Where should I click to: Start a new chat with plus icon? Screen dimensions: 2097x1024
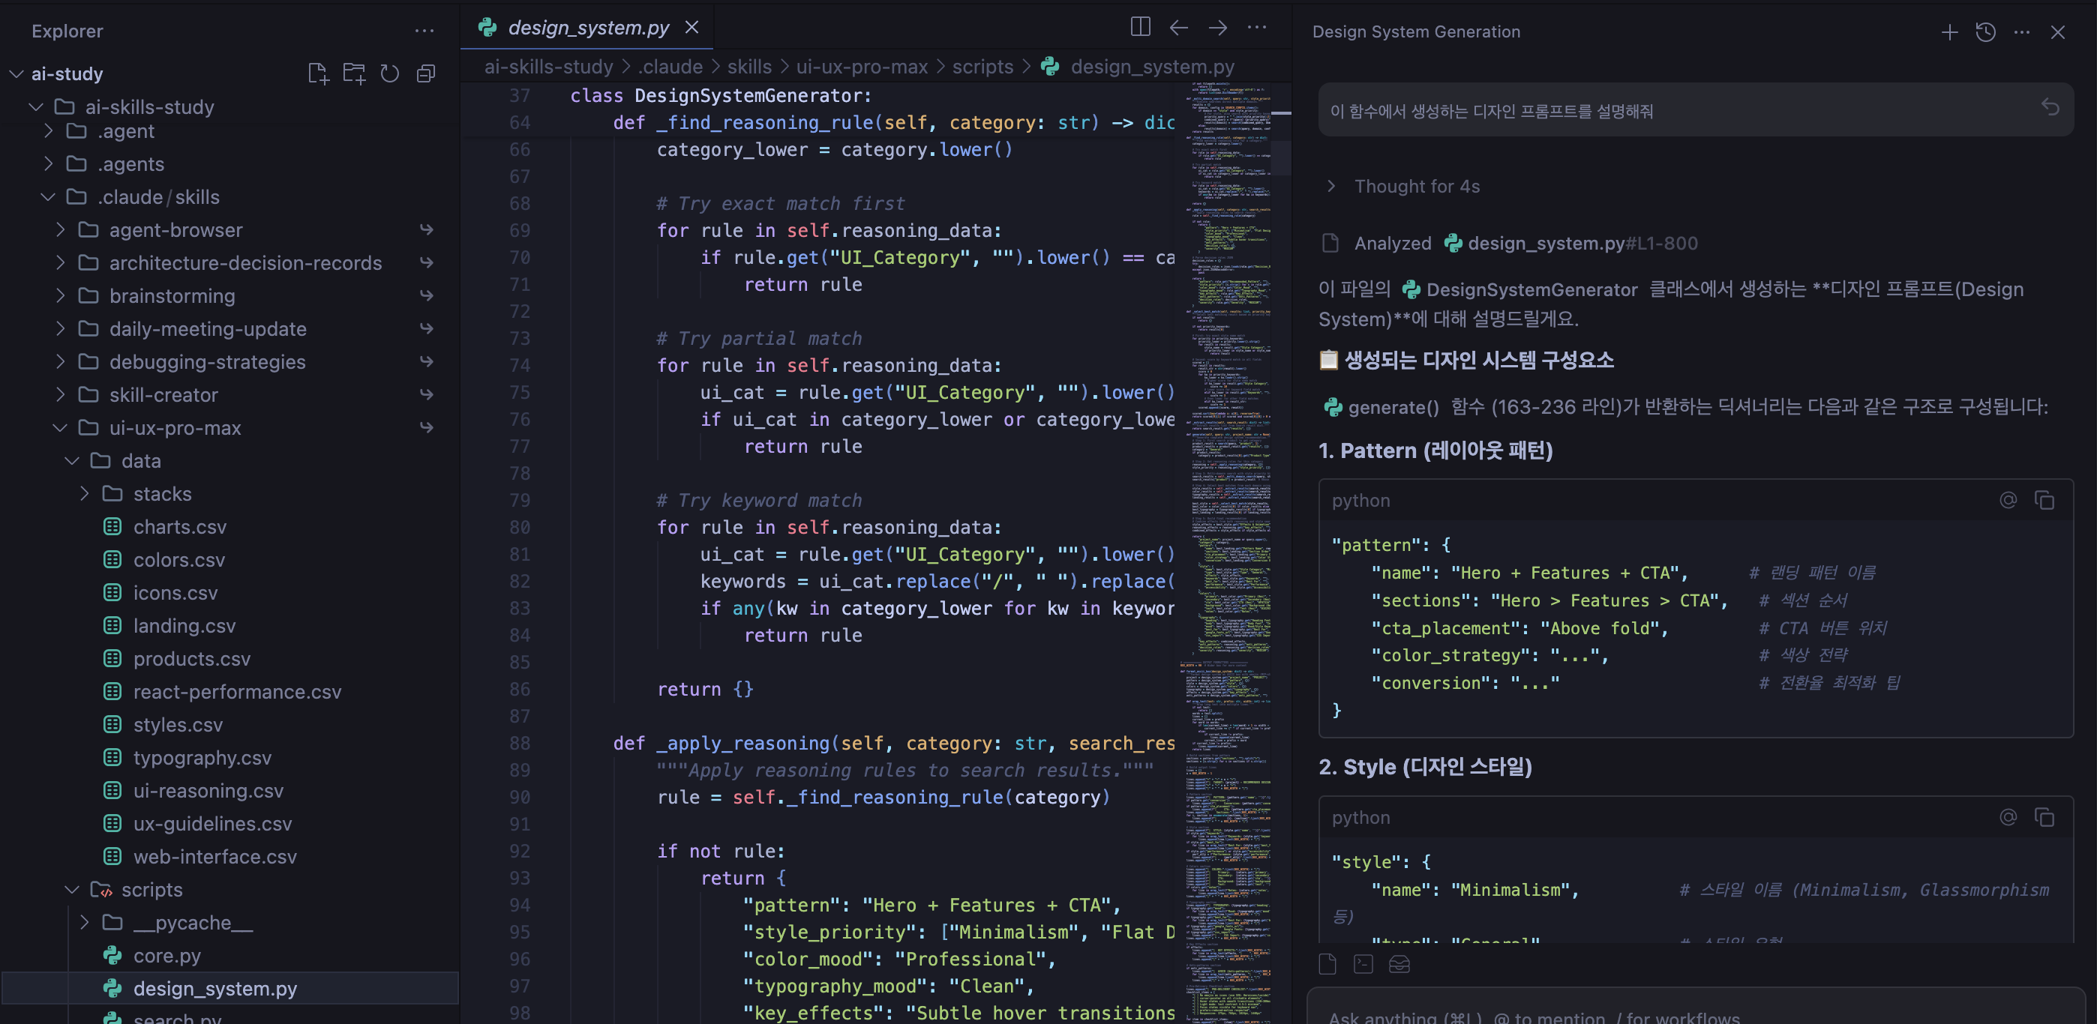tap(1948, 31)
